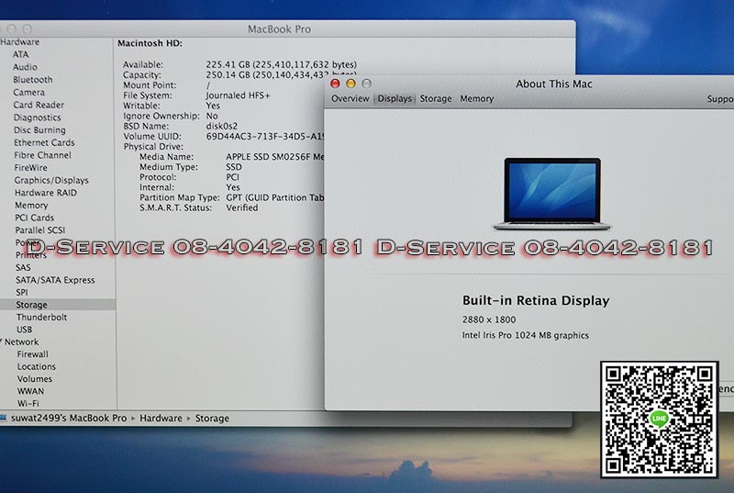The height and width of the screenshot is (493, 734).
Task: Click the MacBook Pro window title
Action: 279,29
